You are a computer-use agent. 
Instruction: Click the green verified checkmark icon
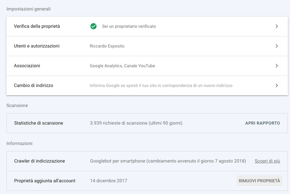(x=93, y=26)
